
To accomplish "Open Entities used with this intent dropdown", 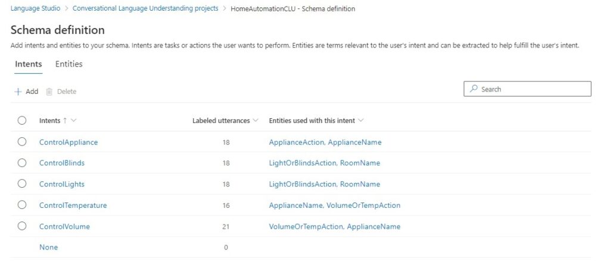I will point(361,121).
